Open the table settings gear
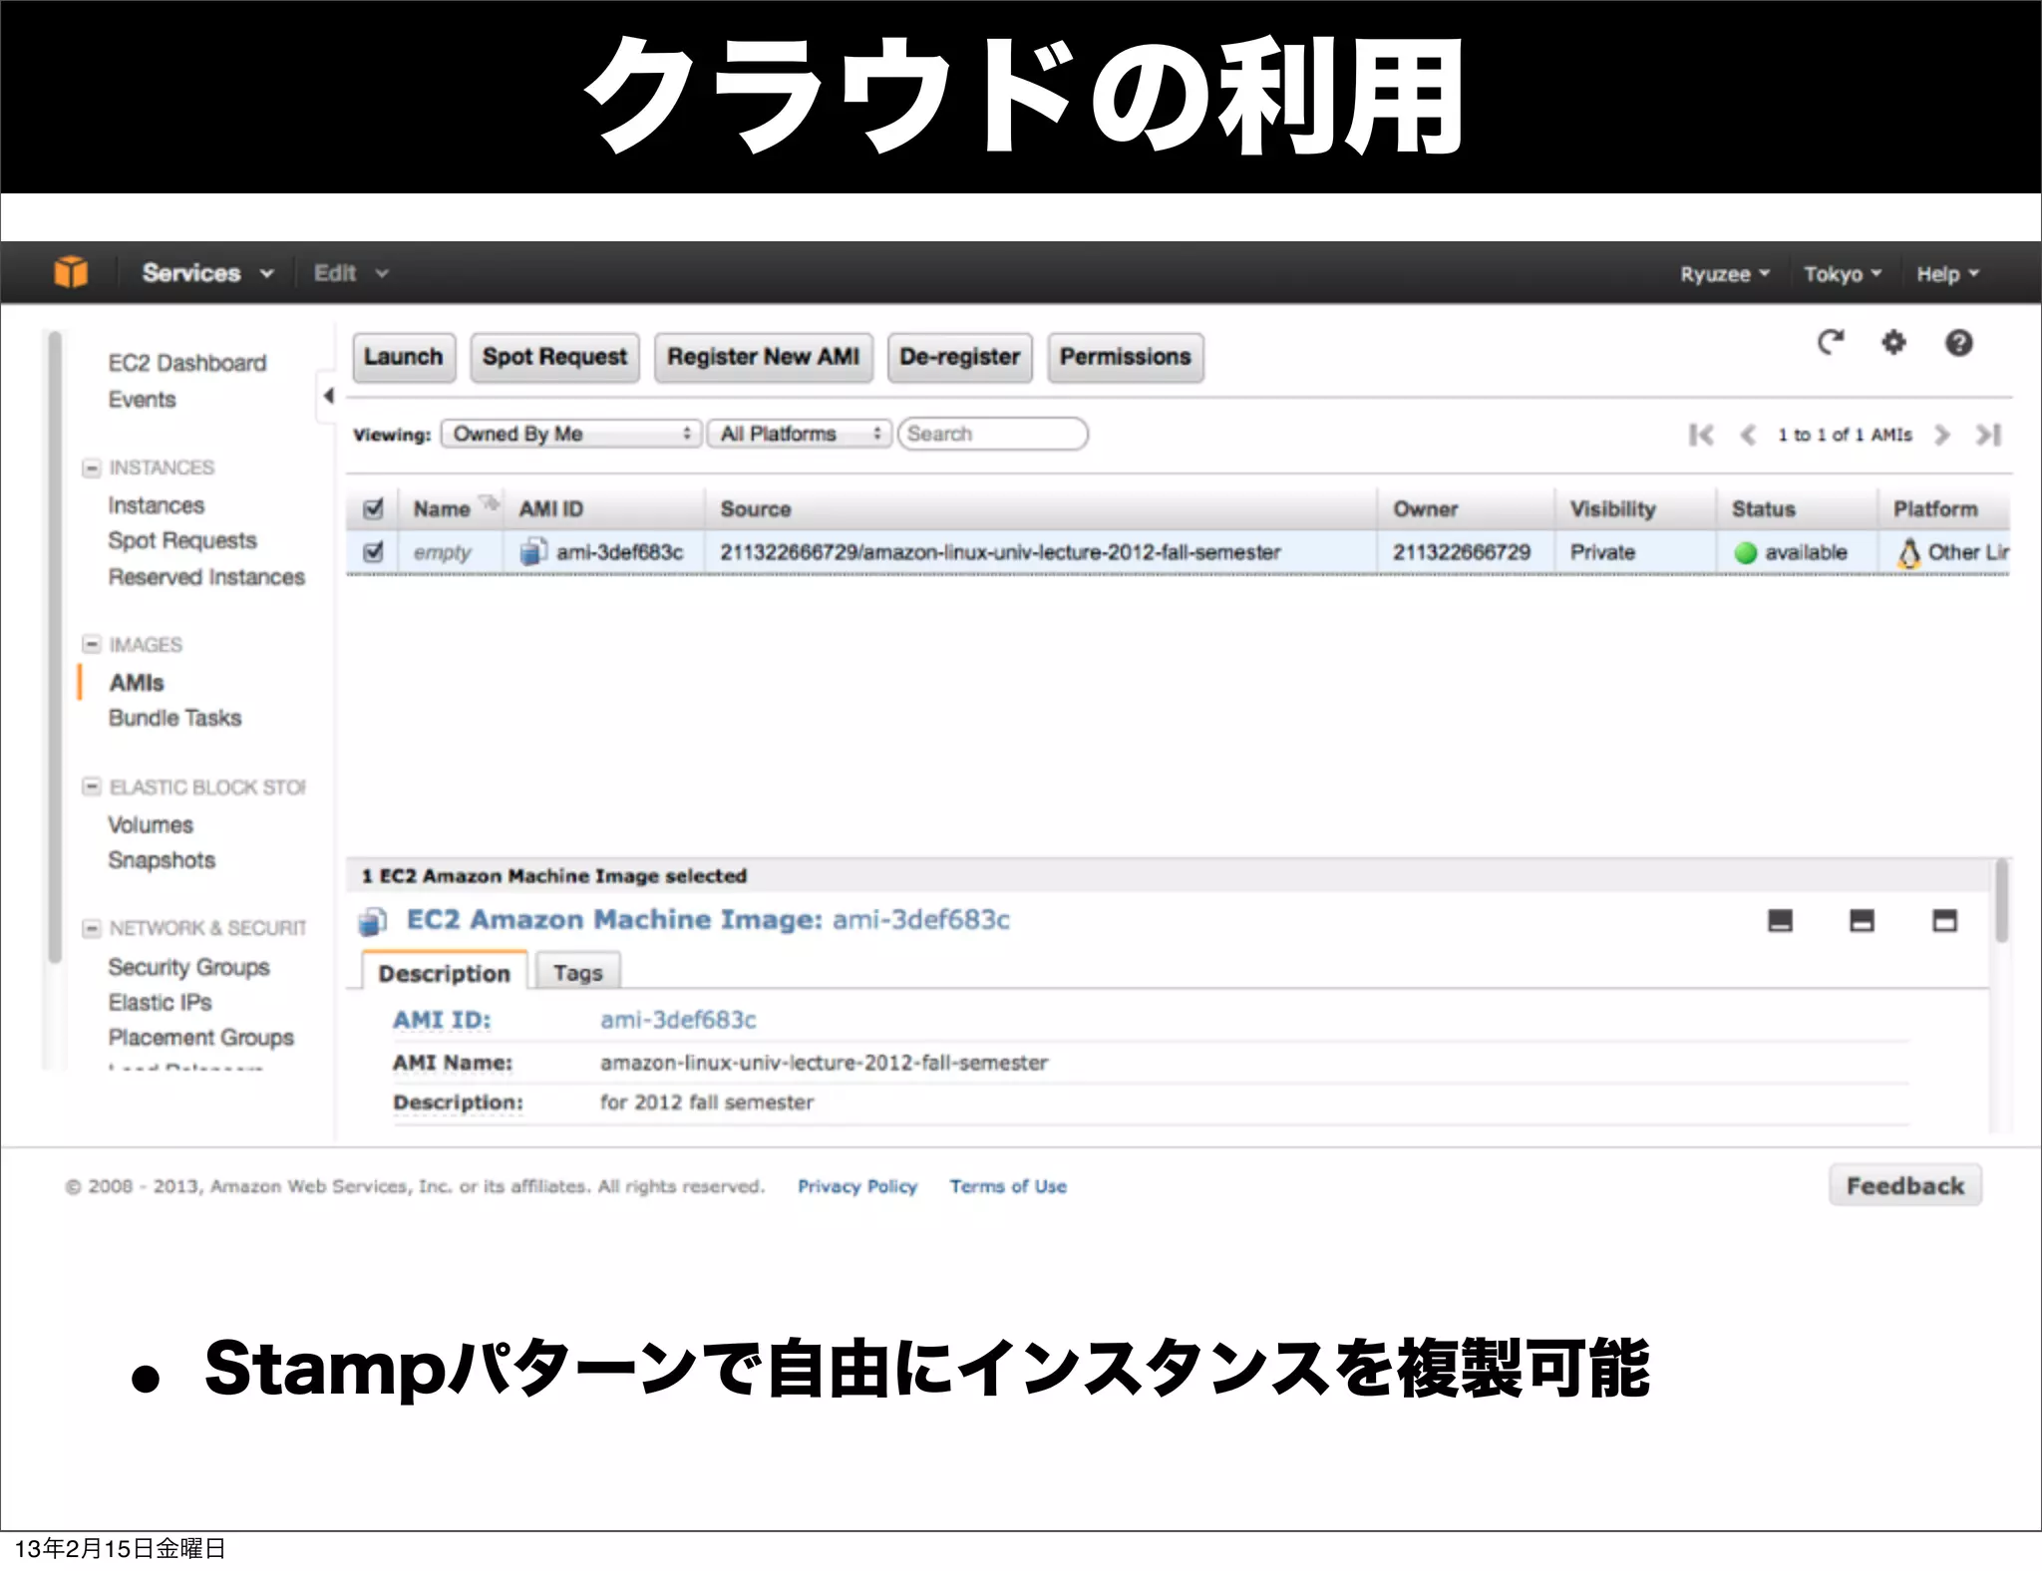The height and width of the screenshot is (1571, 2042). [1893, 343]
